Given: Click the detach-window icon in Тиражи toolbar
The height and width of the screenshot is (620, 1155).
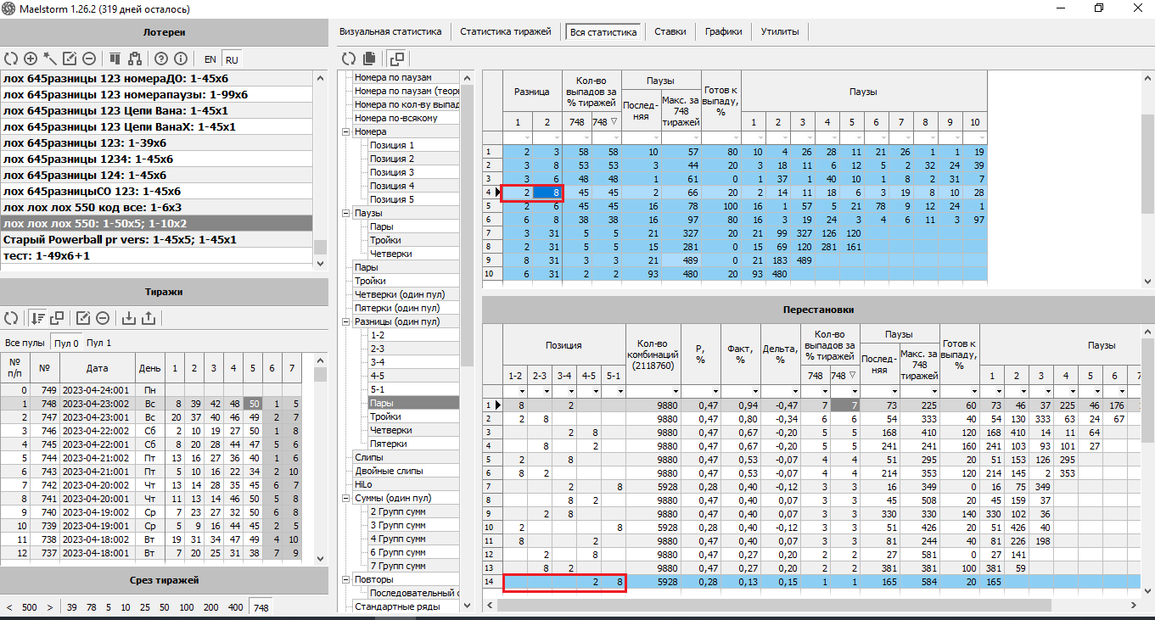Looking at the screenshot, I should [57, 318].
